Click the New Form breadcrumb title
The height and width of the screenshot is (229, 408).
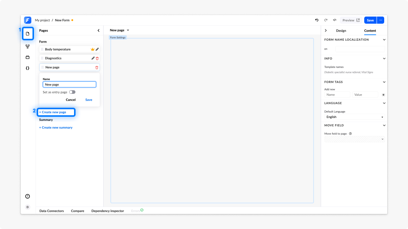click(x=62, y=20)
